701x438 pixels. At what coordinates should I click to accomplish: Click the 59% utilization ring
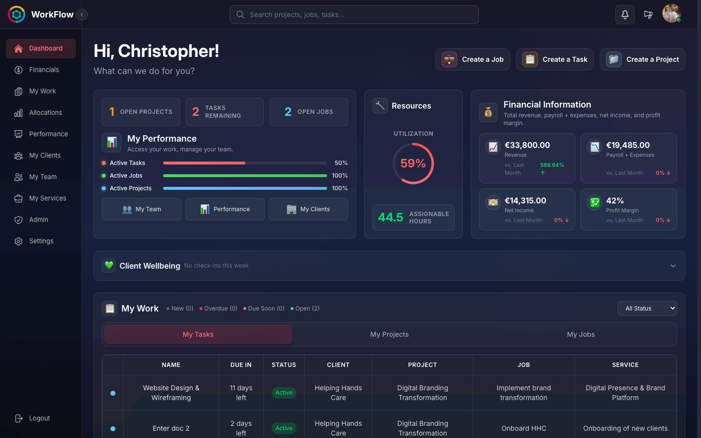(413, 163)
